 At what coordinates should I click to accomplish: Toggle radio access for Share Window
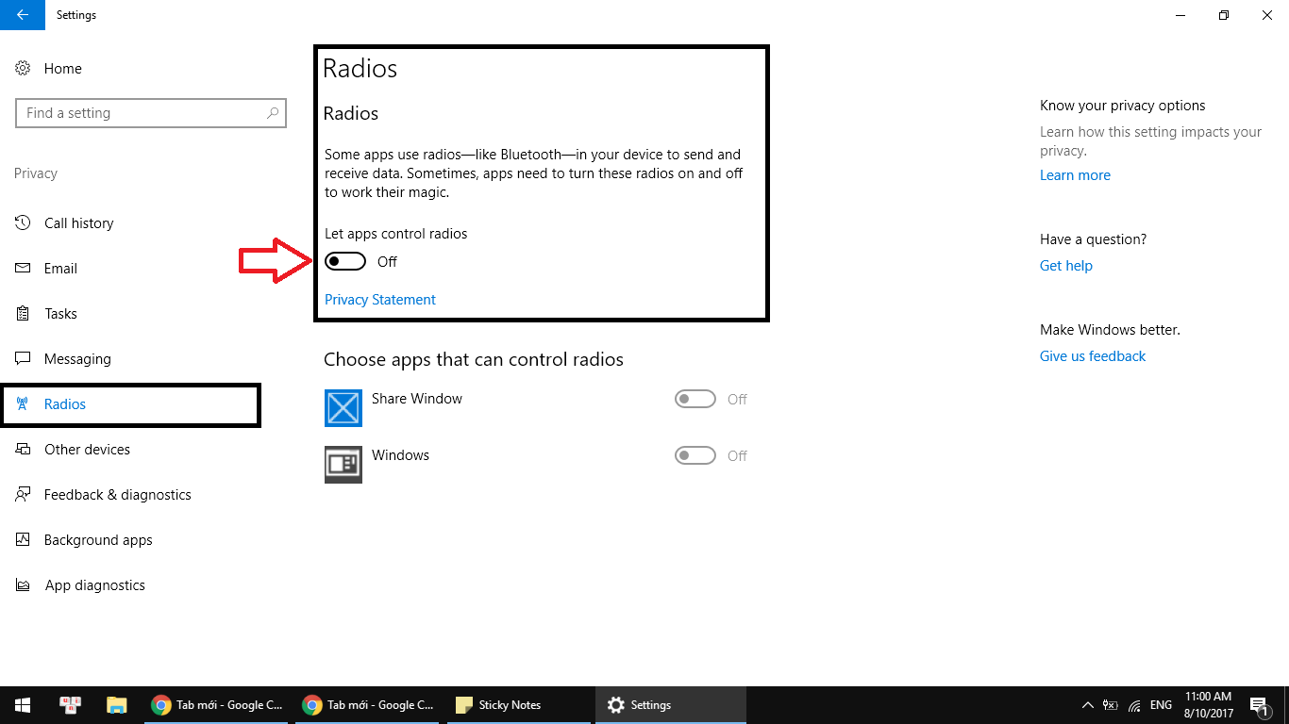point(695,400)
